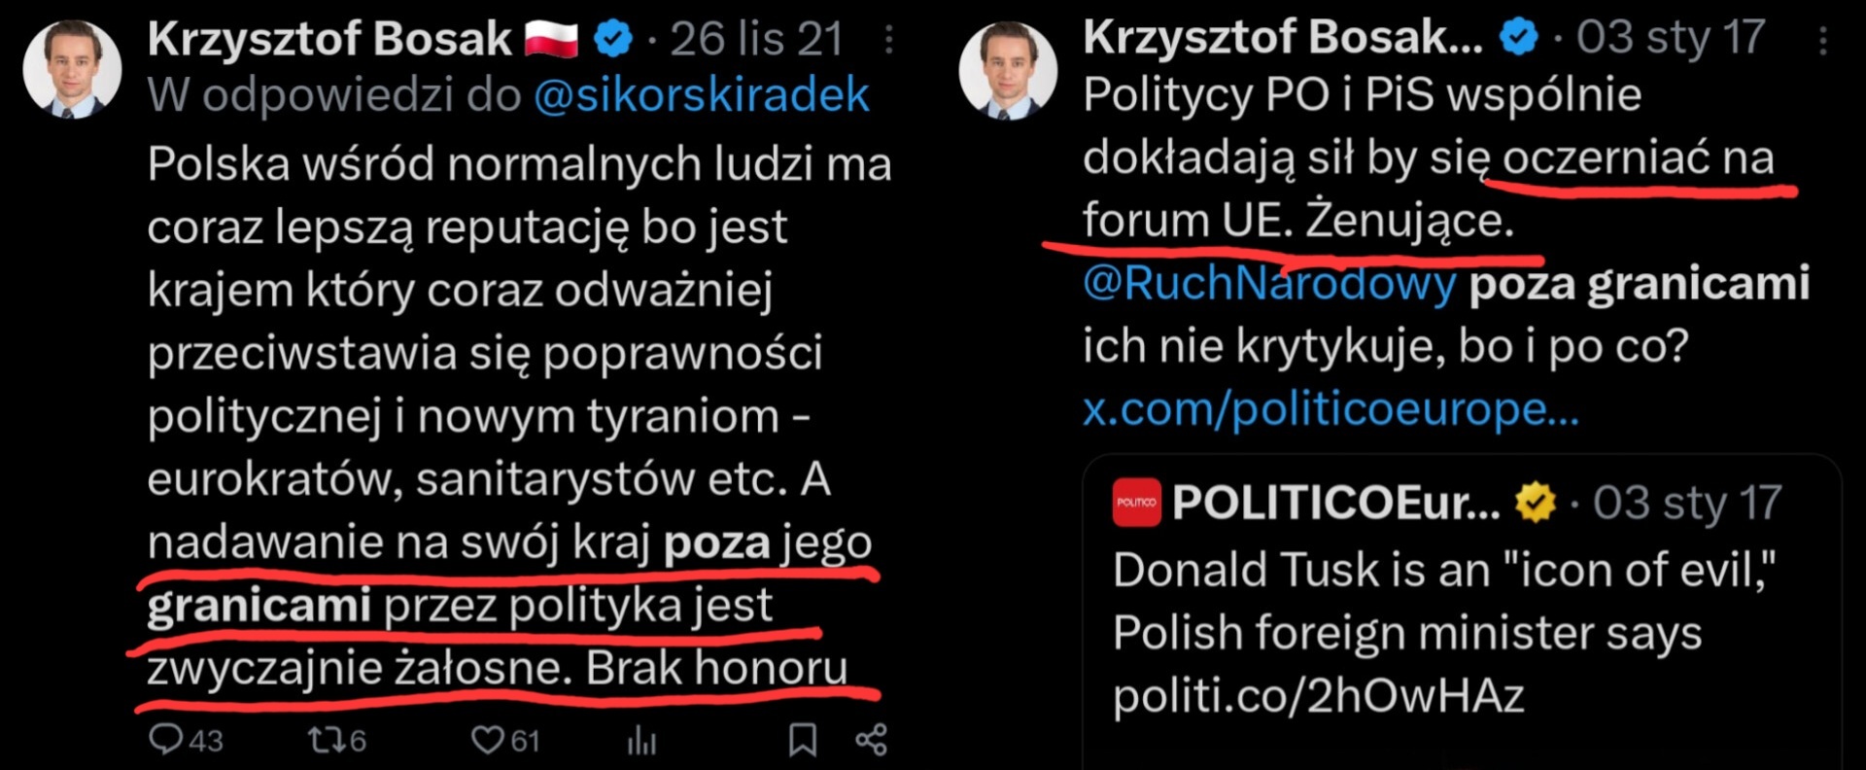Bookmark the left tweet
1866x770 pixels.
[x=802, y=740]
